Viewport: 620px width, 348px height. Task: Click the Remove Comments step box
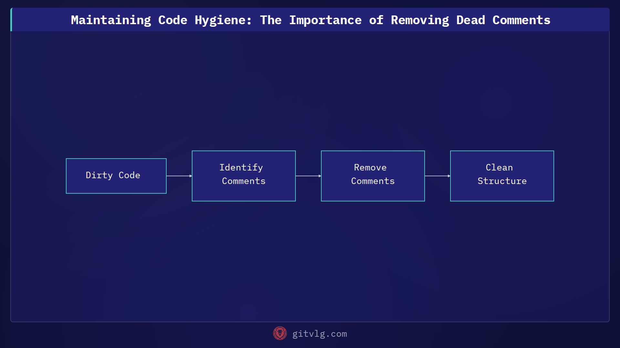coord(373,176)
